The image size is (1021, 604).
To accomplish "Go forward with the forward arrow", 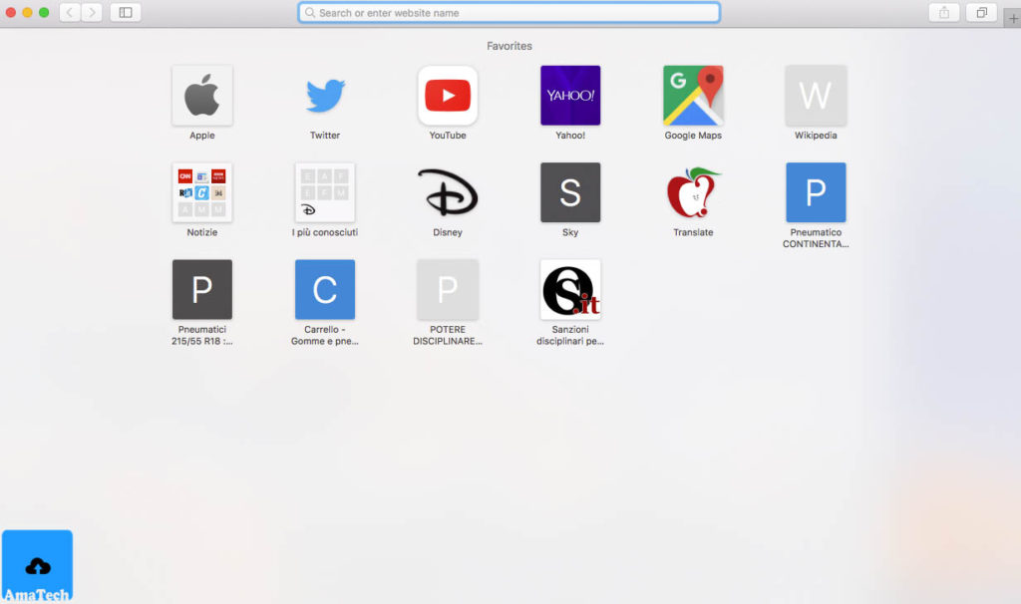I will (x=92, y=12).
